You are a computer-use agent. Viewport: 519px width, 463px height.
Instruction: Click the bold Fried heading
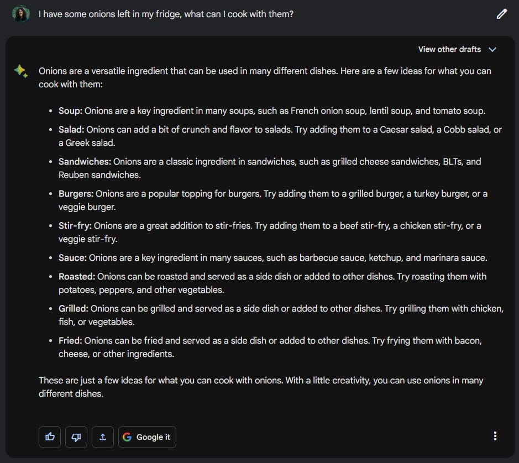[70, 340]
